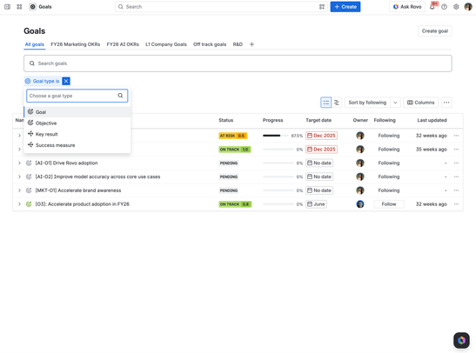
Task: Toggle the sidebar panel icon
Action: click(7, 7)
